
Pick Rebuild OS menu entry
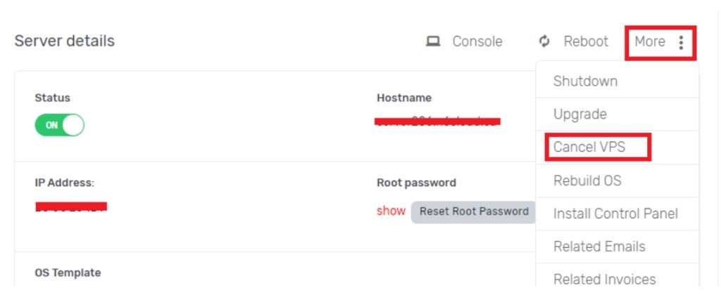587,180
